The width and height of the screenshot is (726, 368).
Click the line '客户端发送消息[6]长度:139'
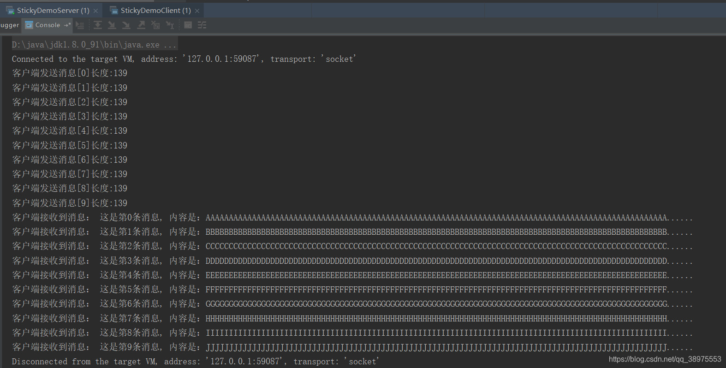[70, 160]
